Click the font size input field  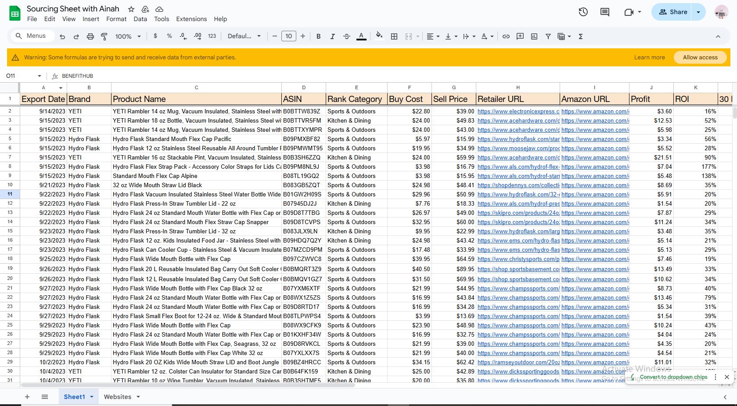tap(288, 36)
